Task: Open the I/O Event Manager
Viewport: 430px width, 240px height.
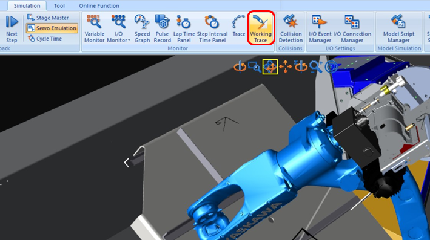Action: (x=320, y=28)
